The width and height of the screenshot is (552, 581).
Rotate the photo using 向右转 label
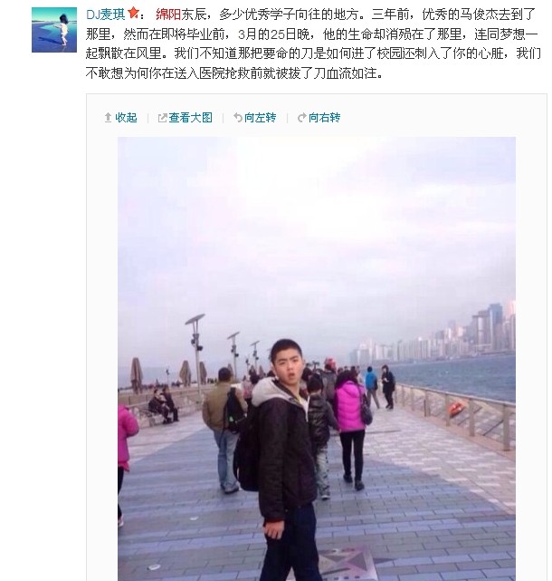click(325, 118)
